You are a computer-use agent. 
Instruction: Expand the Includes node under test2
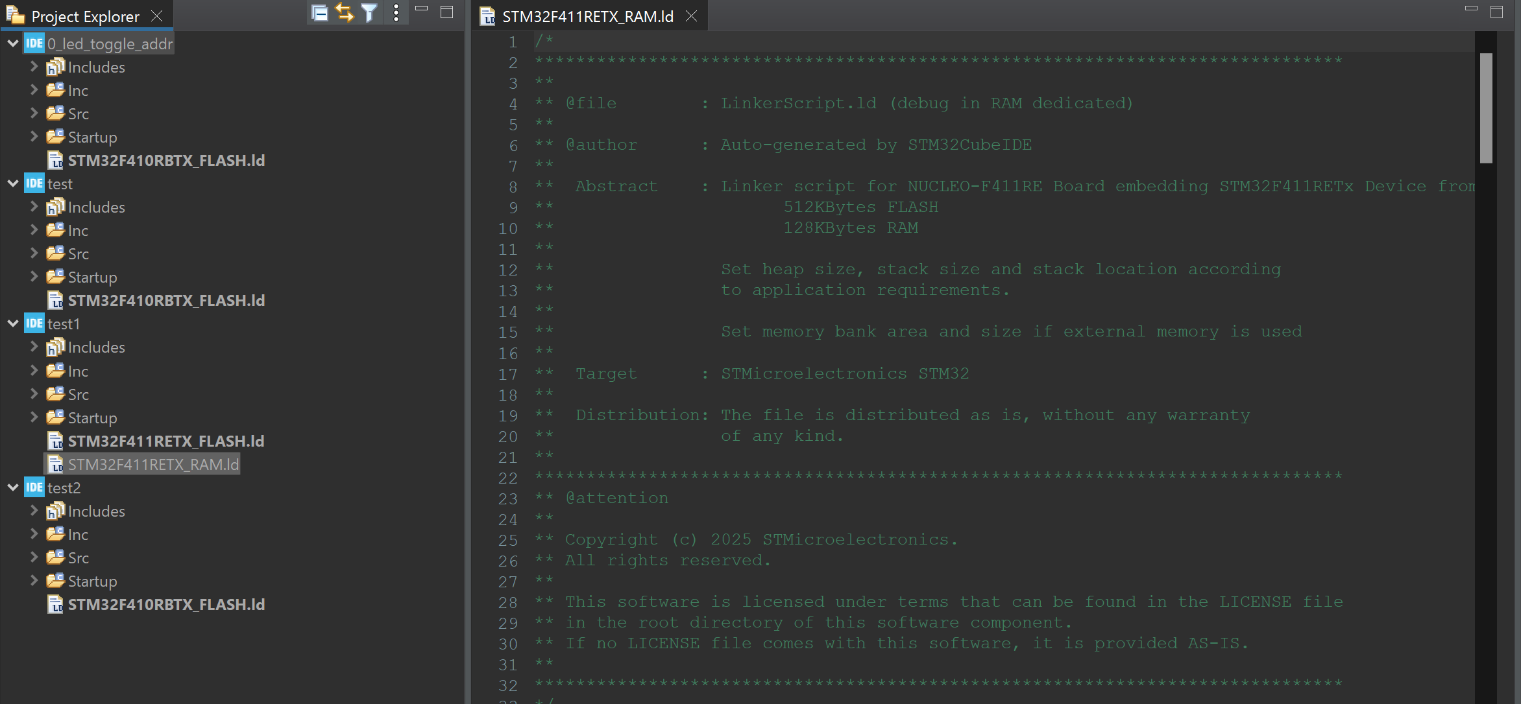35,510
